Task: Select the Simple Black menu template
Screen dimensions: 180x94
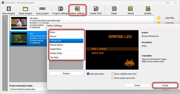Action: point(66,49)
